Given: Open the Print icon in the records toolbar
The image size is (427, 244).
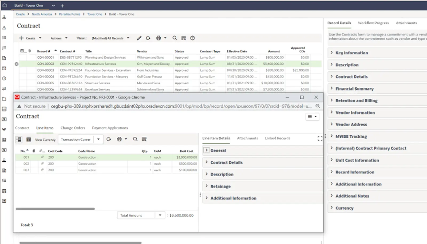Looking at the screenshot, I should 159,38.
